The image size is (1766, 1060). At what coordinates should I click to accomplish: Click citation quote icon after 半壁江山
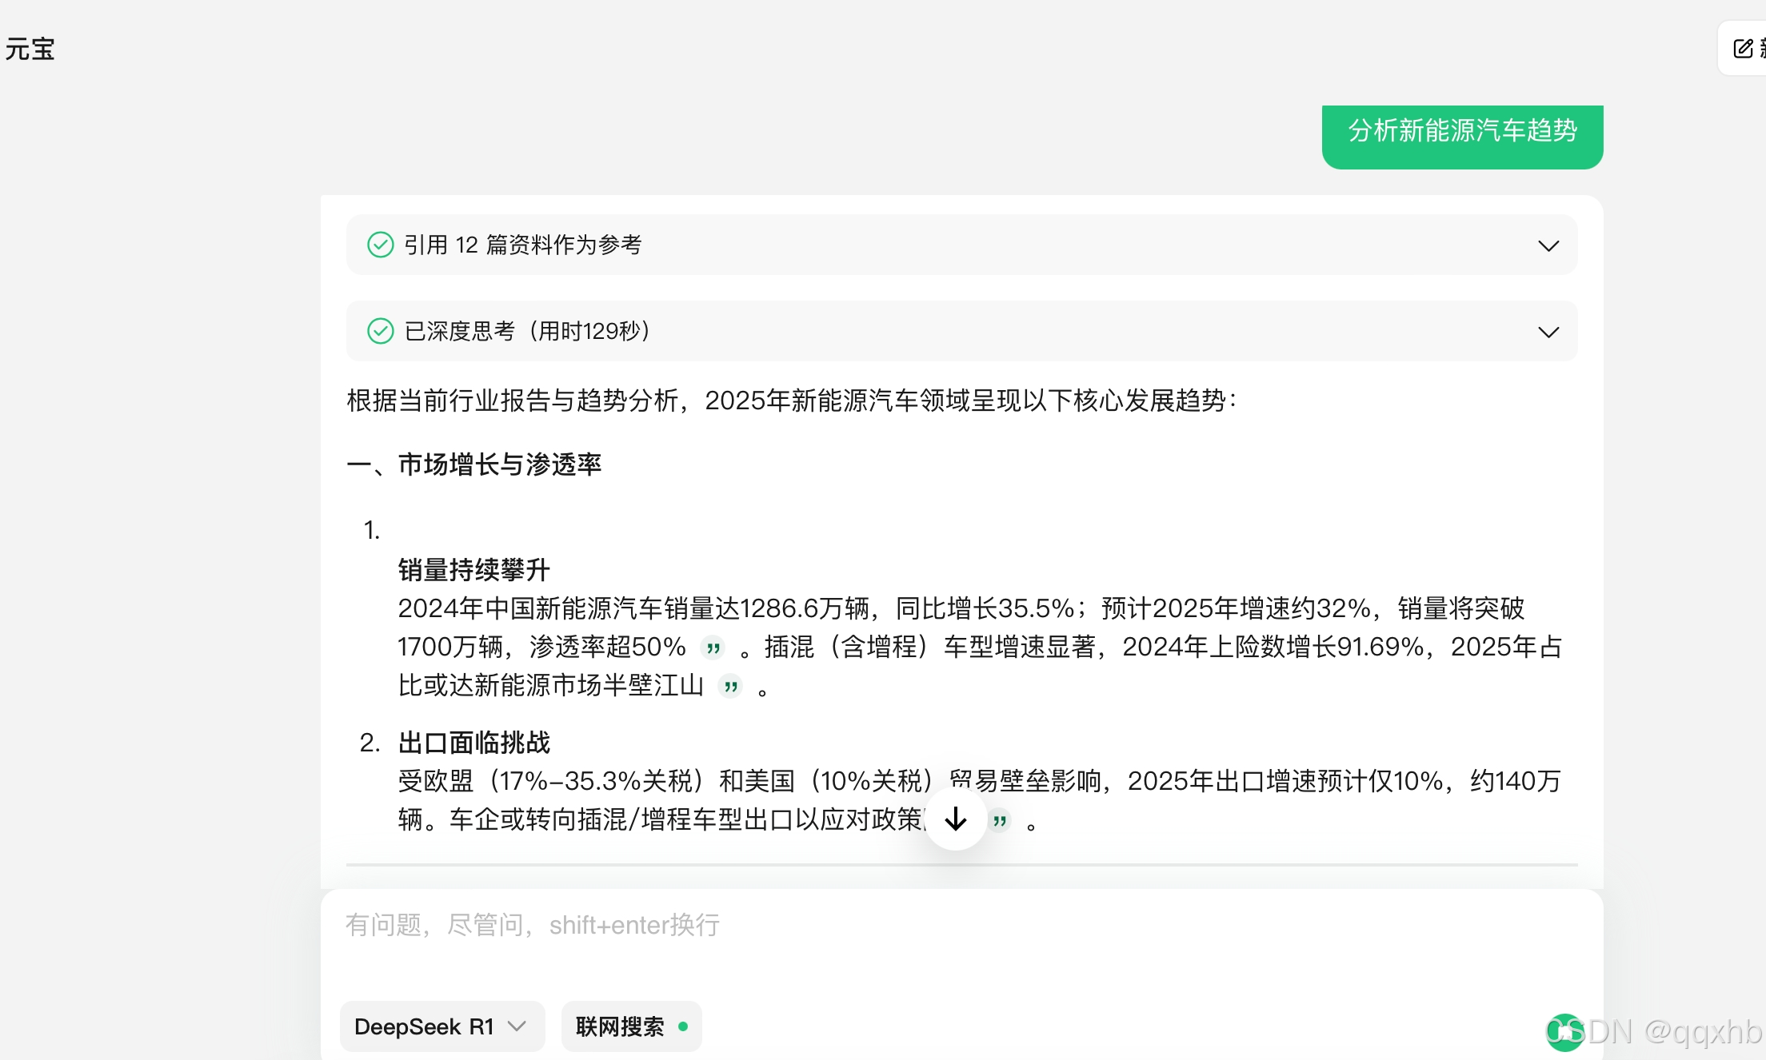730,686
